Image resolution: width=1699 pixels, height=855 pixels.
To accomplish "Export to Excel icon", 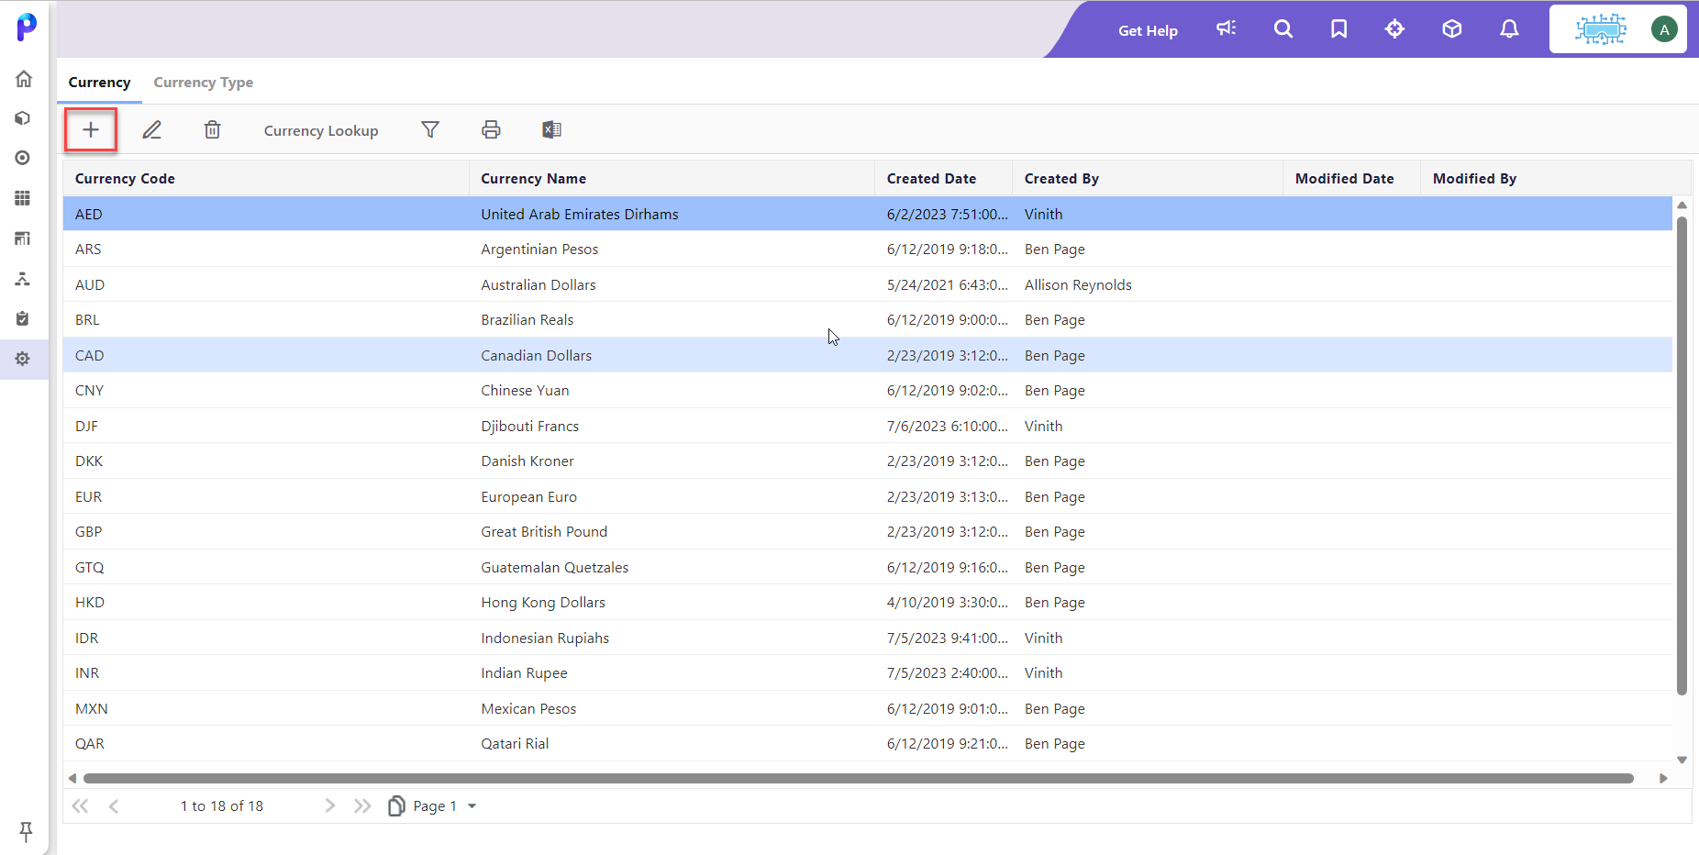I will [551, 130].
